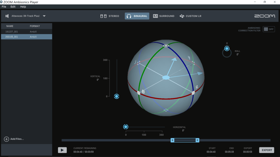Click the Roll rotation knob
Screen dimensions: 280x157
coord(227,49)
